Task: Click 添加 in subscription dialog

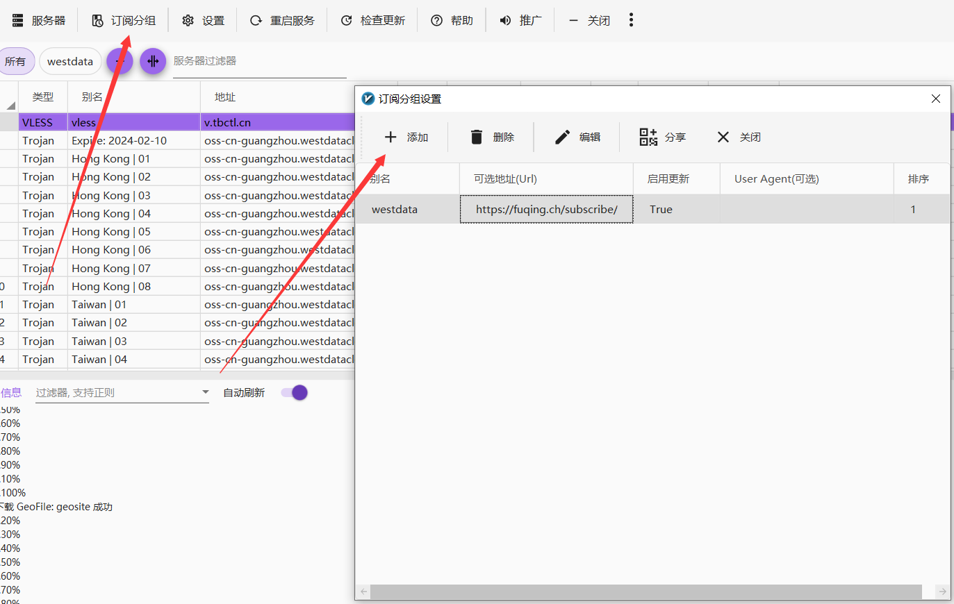Action: [406, 137]
